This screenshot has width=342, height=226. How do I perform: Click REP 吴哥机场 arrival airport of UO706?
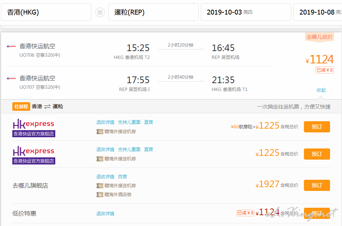[226, 57]
